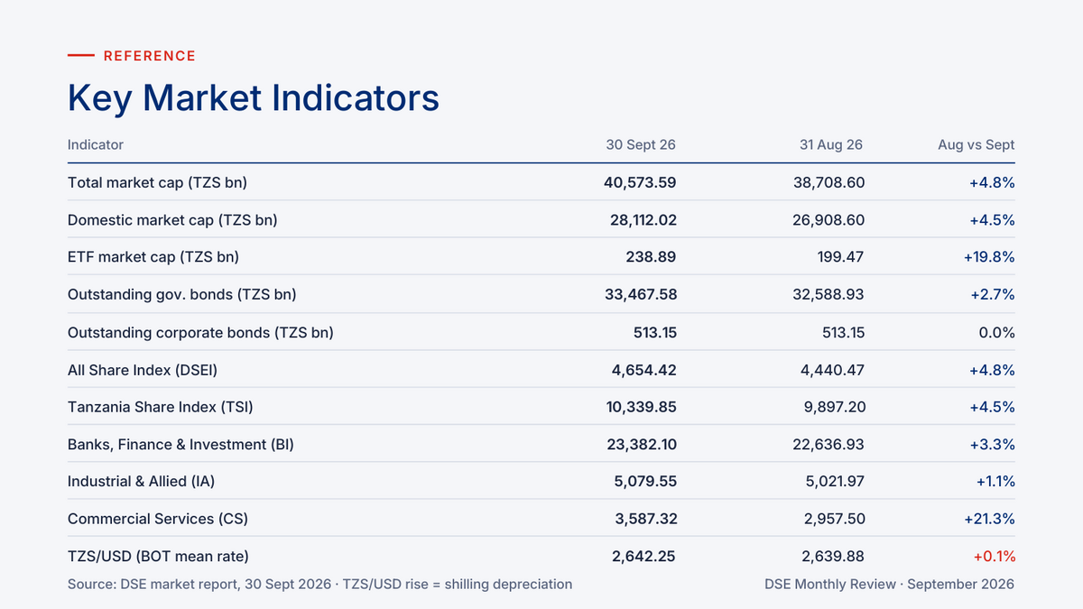Screen dimensions: 1083x609
Task: Click the value 9,897.20
Action: coord(834,407)
